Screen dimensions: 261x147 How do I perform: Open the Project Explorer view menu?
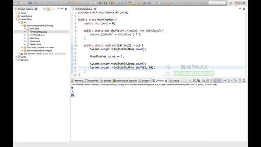click(x=59, y=9)
